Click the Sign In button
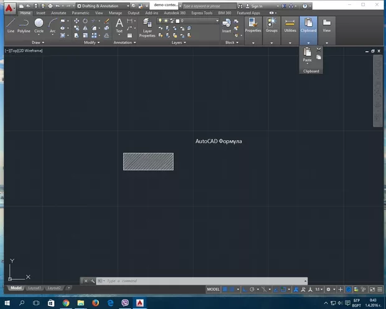386x309 pixels. [257, 6]
